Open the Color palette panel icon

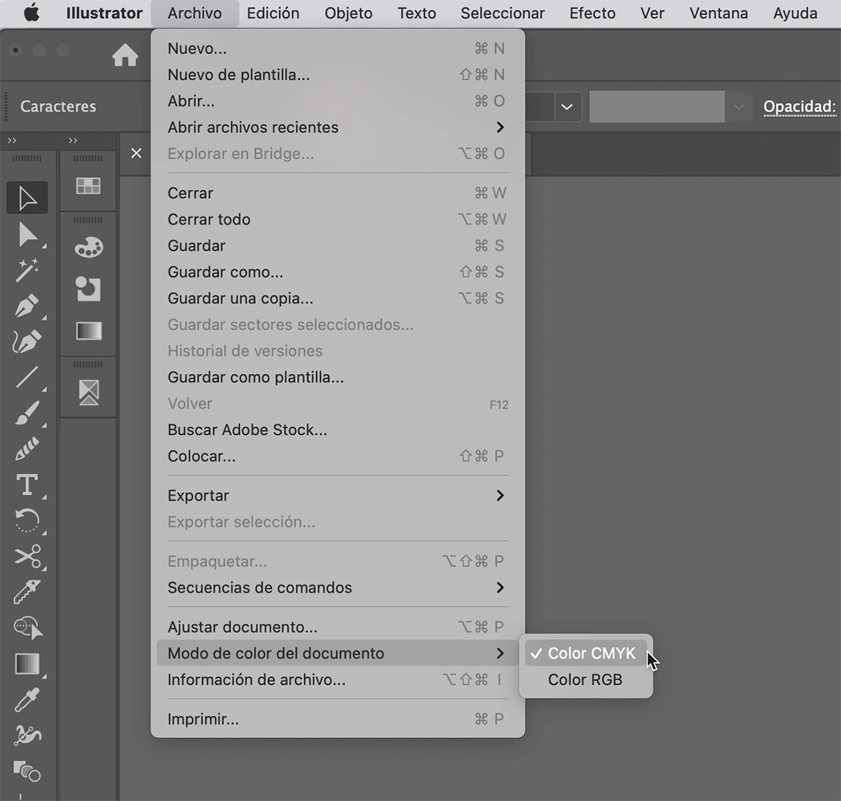click(88, 248)
